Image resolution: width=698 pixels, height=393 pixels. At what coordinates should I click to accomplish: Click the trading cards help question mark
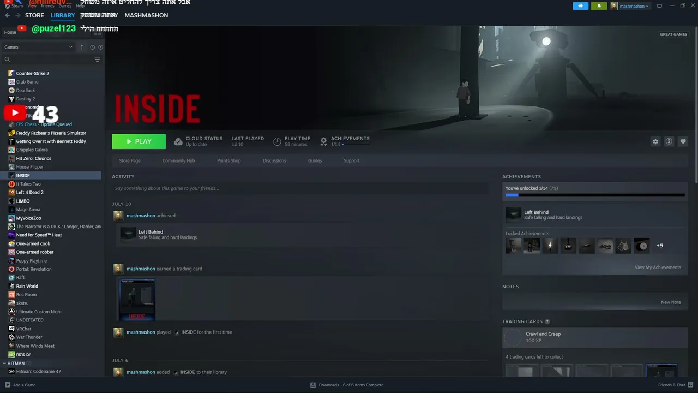(x=547, y=321)
